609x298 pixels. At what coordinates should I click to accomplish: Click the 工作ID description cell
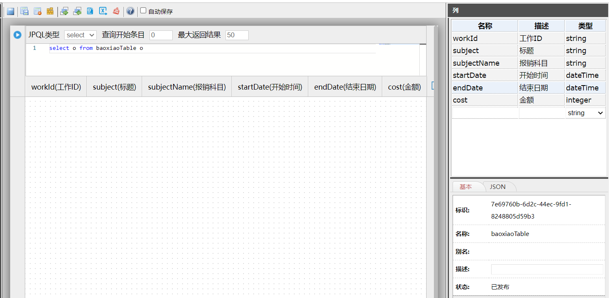pos(542,39)
